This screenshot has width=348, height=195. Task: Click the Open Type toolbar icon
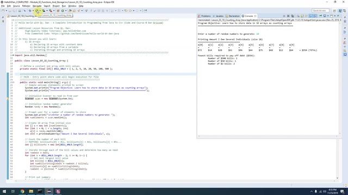pos(70,11)
